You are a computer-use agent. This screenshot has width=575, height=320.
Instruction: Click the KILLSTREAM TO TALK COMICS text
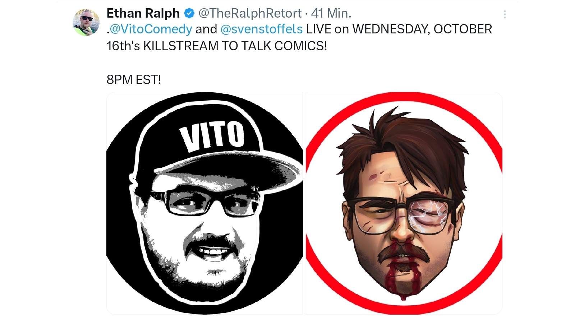(x=235, y=46)
